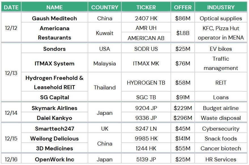This screenshot has height=165, width=249.
Task: Select the TICKER column header
Action: (x=146, y=7)
